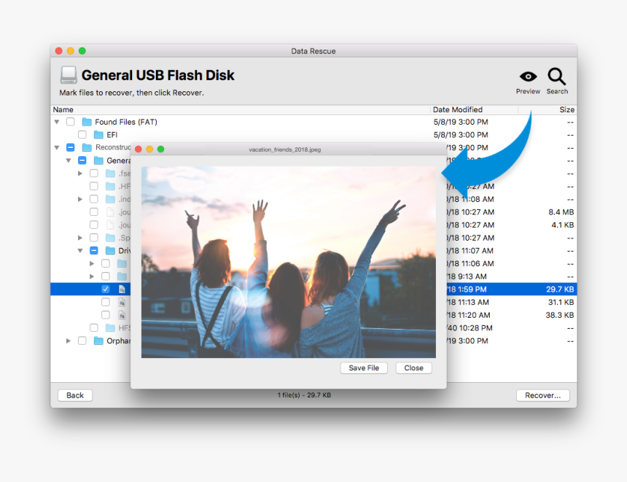Check the Found Files (FAT) checkbox

71,122
